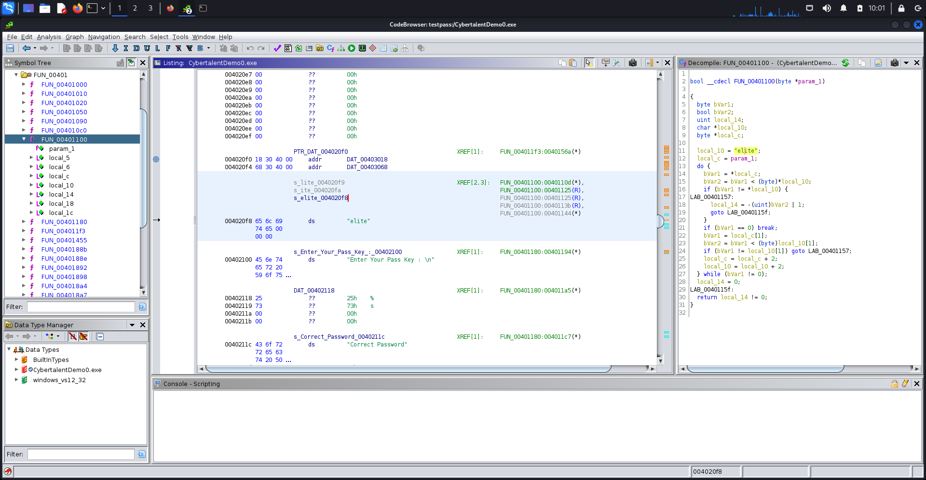Follow xref FUN_004011f3:0040156a(*) link
926x480 pixels.
(x=540, y=152)
